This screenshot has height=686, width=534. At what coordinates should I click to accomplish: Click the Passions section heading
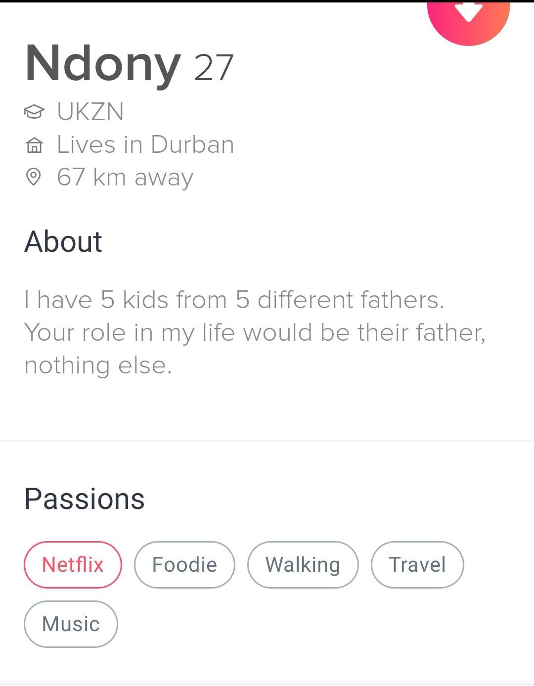85,499
